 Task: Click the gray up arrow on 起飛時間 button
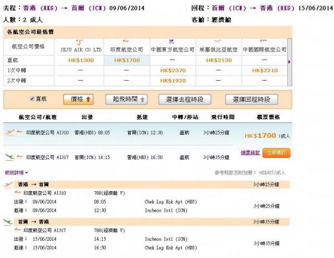pyautogui.click(x=143, y=100)
